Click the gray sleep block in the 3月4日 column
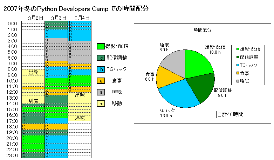 point(80,52)
